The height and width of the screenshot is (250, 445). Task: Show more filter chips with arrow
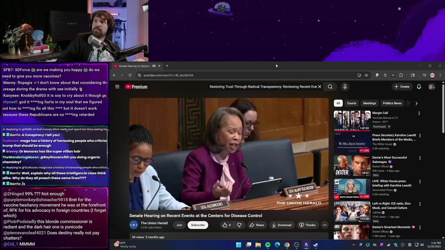click(416, 103)
